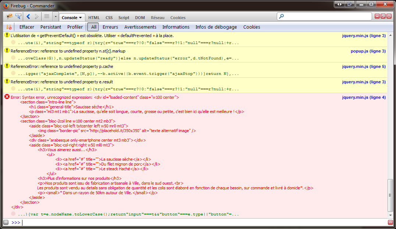
Task: Click the forward navigation arrow
Action: (36, 17)
